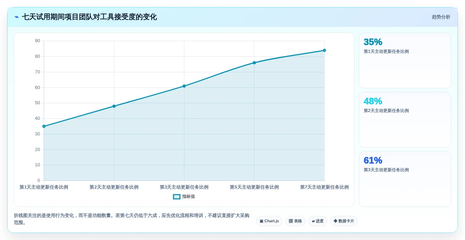Viewport: 465px width, 240px height.
Task: Click the data point at value 76
Action: [254, 63]
